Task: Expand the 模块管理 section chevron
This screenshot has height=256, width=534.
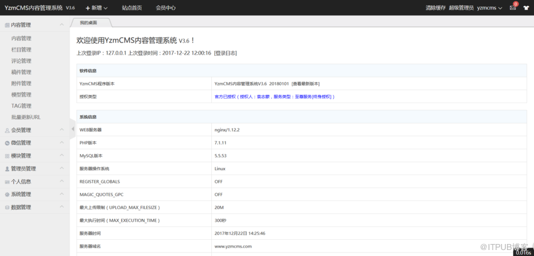Action: click(62, 155)
